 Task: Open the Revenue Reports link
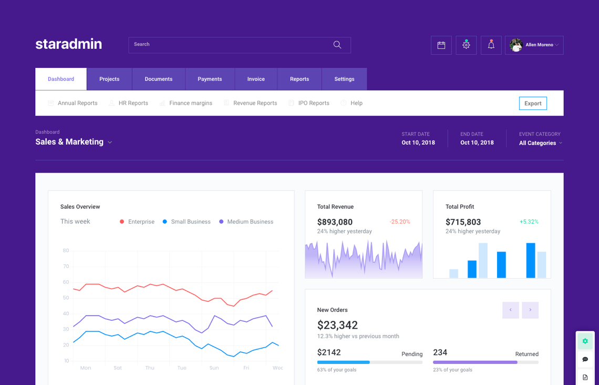click(x=255, y=103)
